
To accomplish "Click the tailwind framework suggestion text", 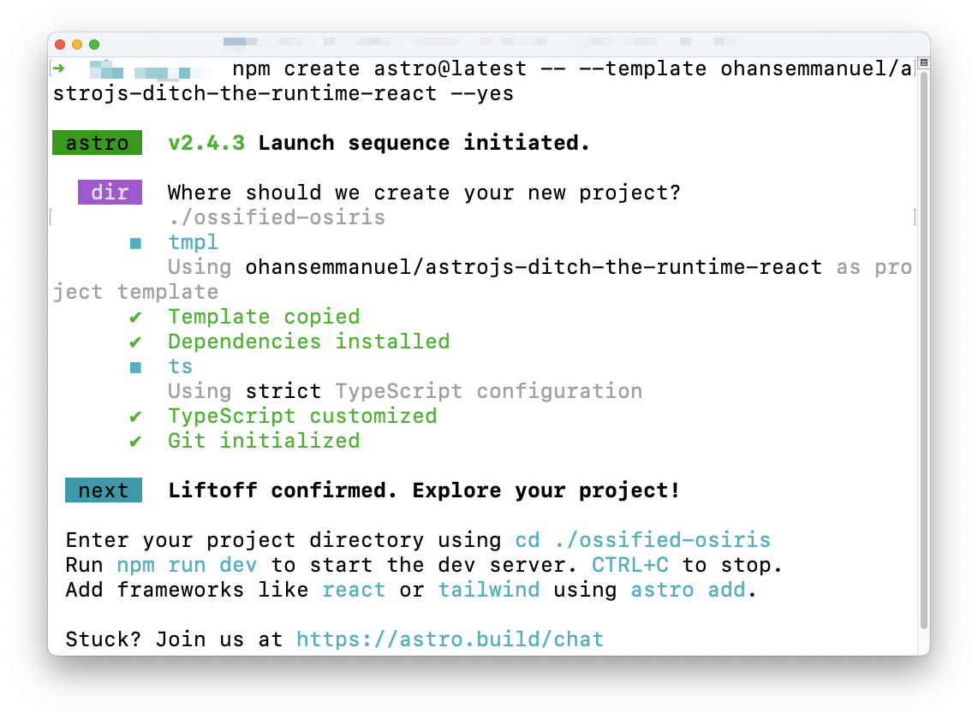I will coord(489,589).
